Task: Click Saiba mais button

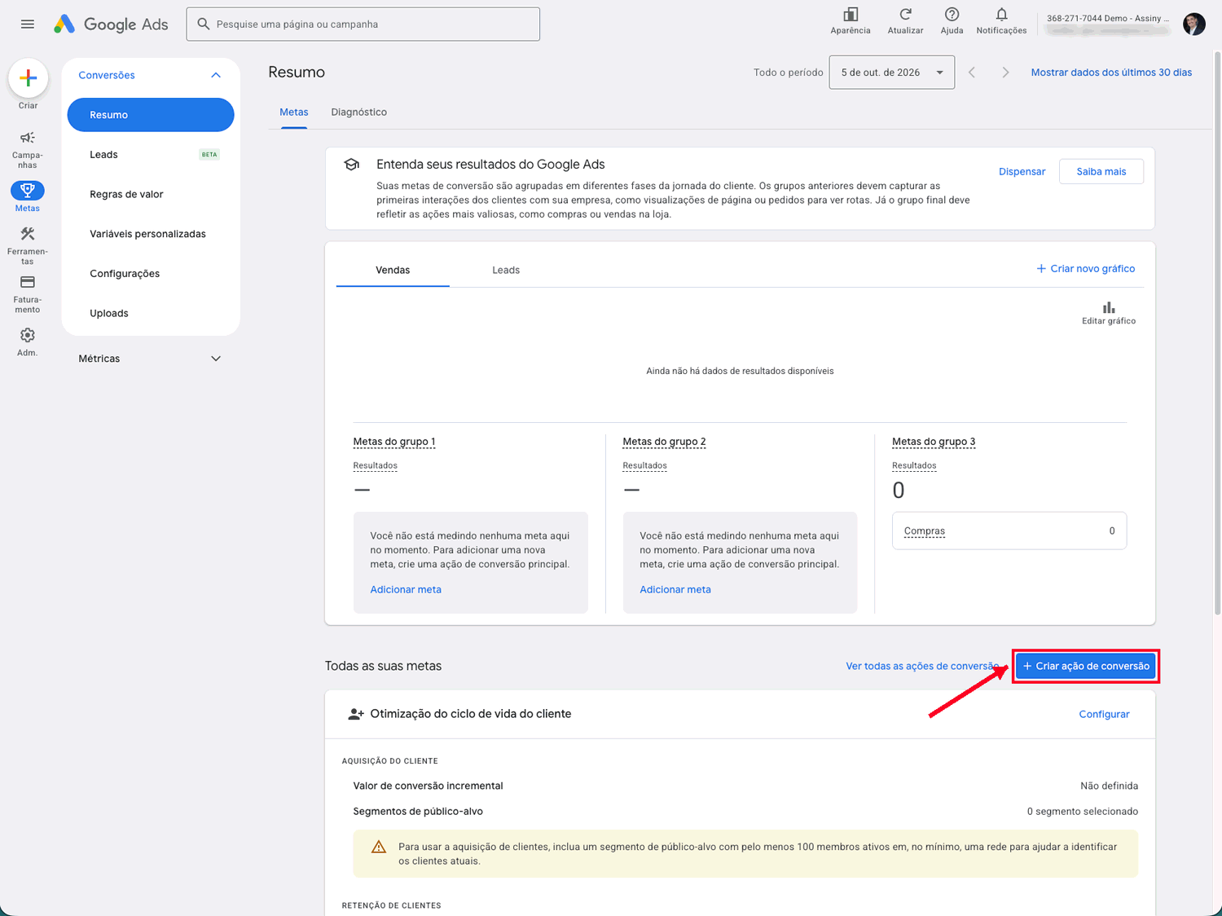Action: (1101, 171)
